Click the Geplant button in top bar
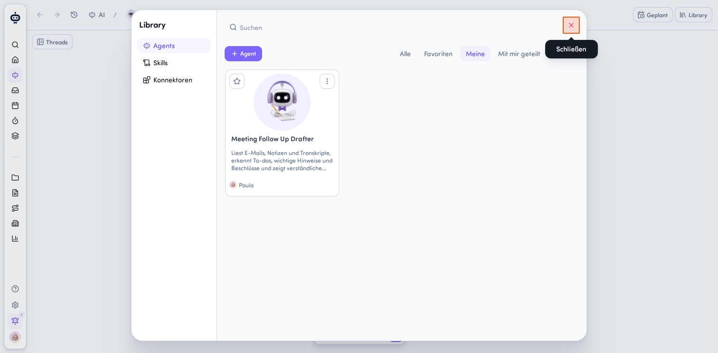This screenshot has width=718, height=353. [653, 15]
